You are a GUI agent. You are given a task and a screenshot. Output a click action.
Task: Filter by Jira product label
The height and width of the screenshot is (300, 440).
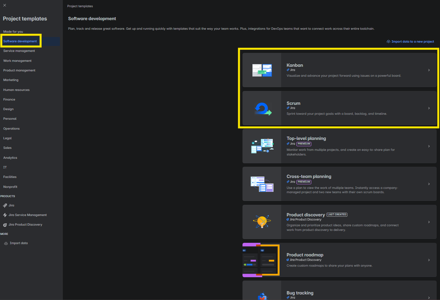(11, 205)
